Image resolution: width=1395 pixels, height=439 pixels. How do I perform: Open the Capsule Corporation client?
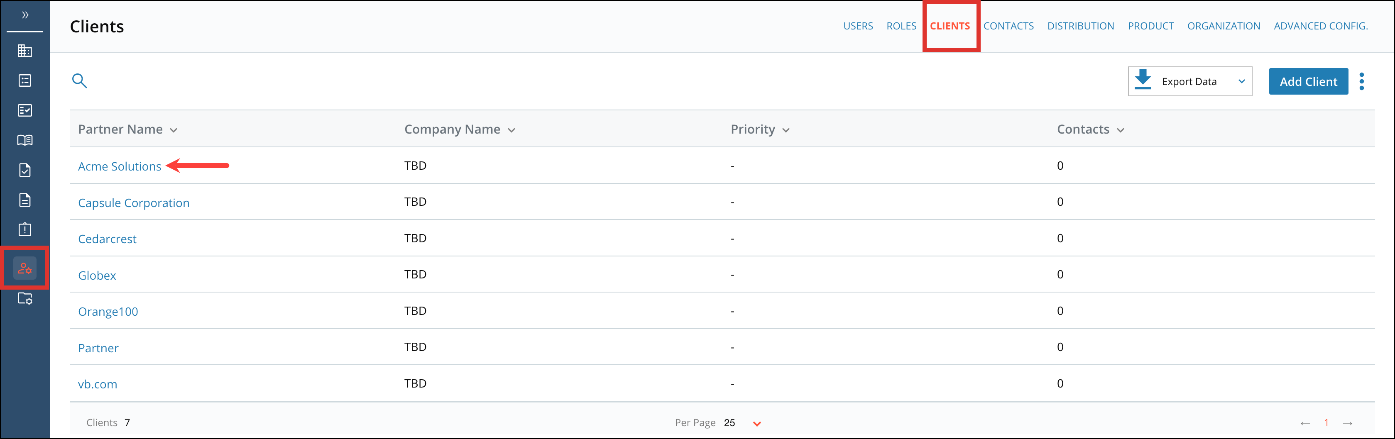[x=134, y=202]
